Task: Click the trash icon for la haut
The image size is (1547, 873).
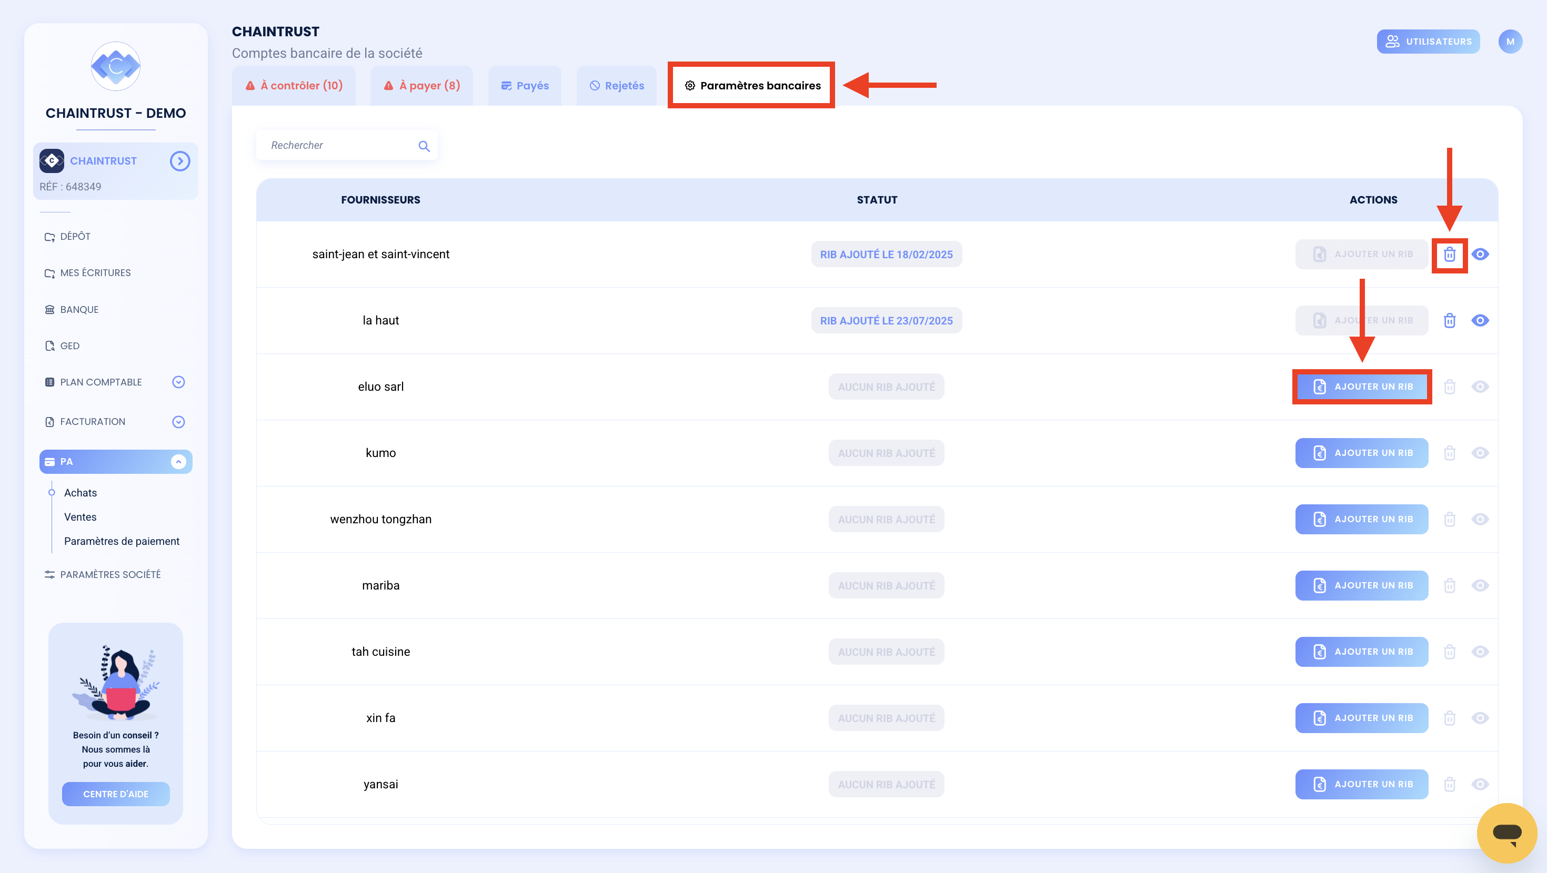Action: [1449, 321]
